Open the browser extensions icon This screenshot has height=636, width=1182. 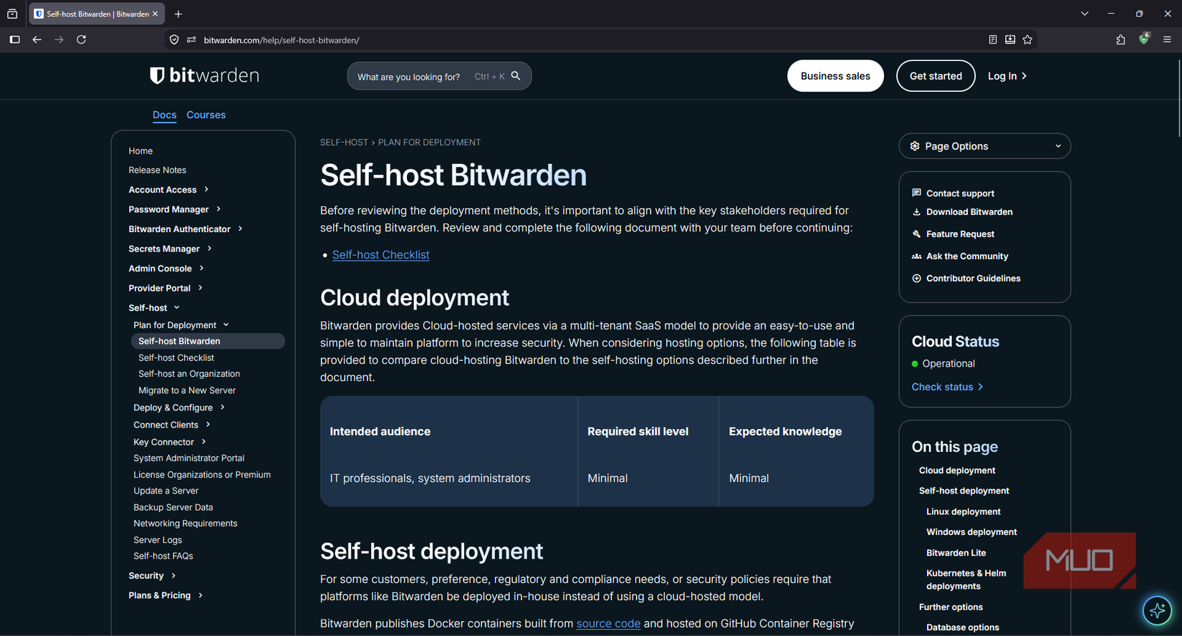pos(1120,39)
